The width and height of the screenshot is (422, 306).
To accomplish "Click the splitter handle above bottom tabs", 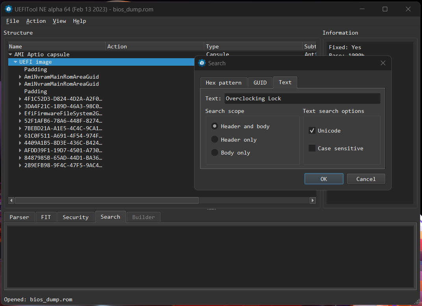I will tap(211, 209).
